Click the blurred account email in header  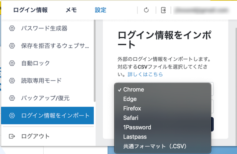click(x=201, y=10)
